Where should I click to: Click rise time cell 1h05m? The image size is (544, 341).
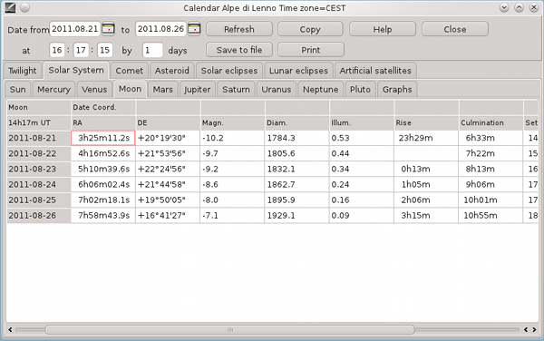click(426, 184)
